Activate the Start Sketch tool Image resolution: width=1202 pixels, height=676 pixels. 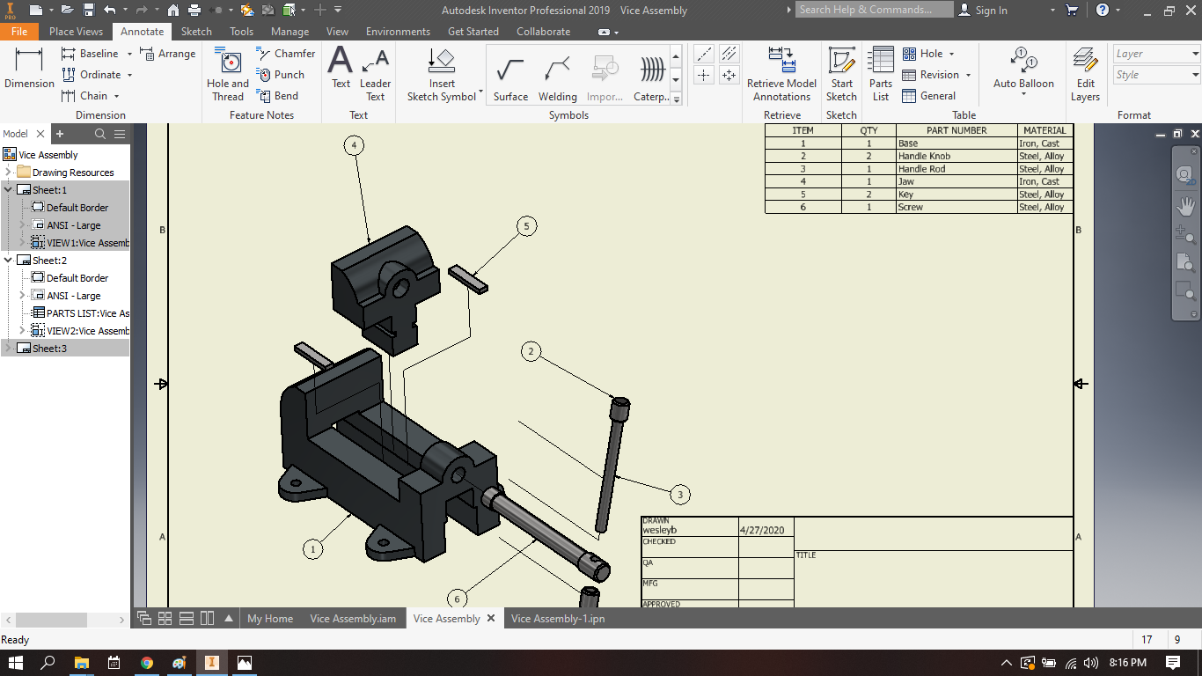tap(841, 75)
